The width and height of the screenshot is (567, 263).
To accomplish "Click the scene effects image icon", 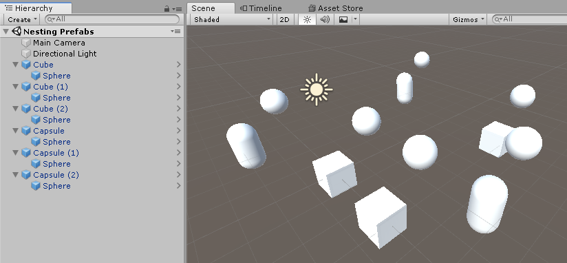I will (343, 19).
